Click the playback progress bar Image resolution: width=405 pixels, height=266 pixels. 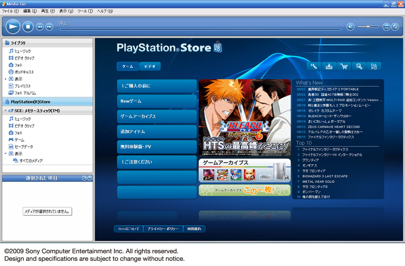click(x=200, y=29)
